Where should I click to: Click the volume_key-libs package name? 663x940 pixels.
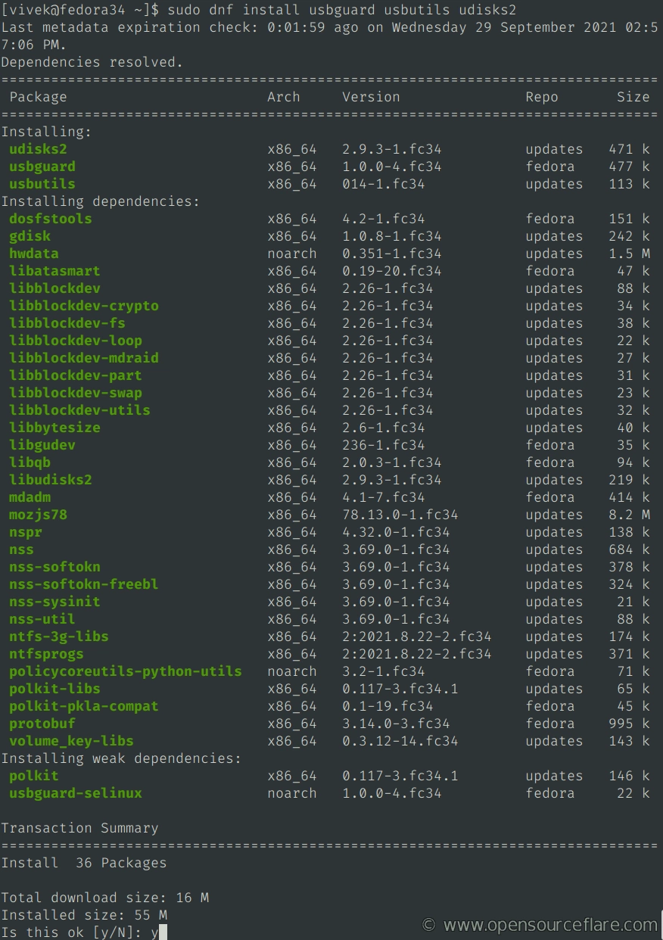click(x=71, y=741)
